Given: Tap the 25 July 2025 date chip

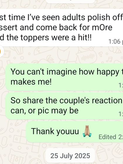Looking at the screenshot, I should (x=70, y=156).
